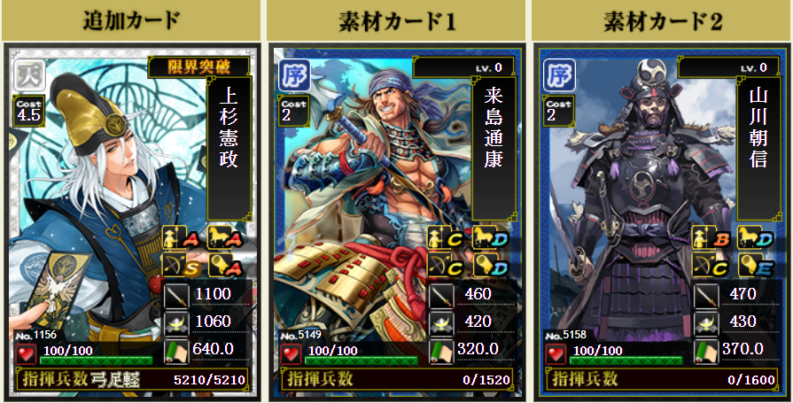Select the 素材カード2 header
Viewport: 793px width, 403px height.
tap(662, 20)
